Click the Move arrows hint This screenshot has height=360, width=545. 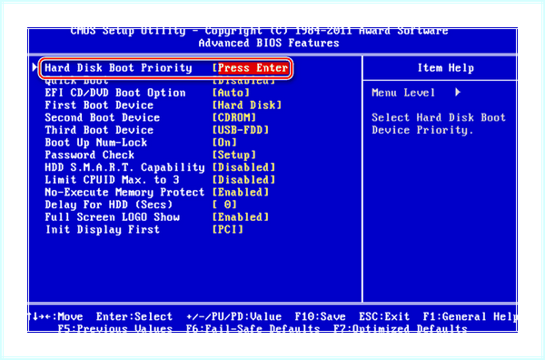click(56, 317)
